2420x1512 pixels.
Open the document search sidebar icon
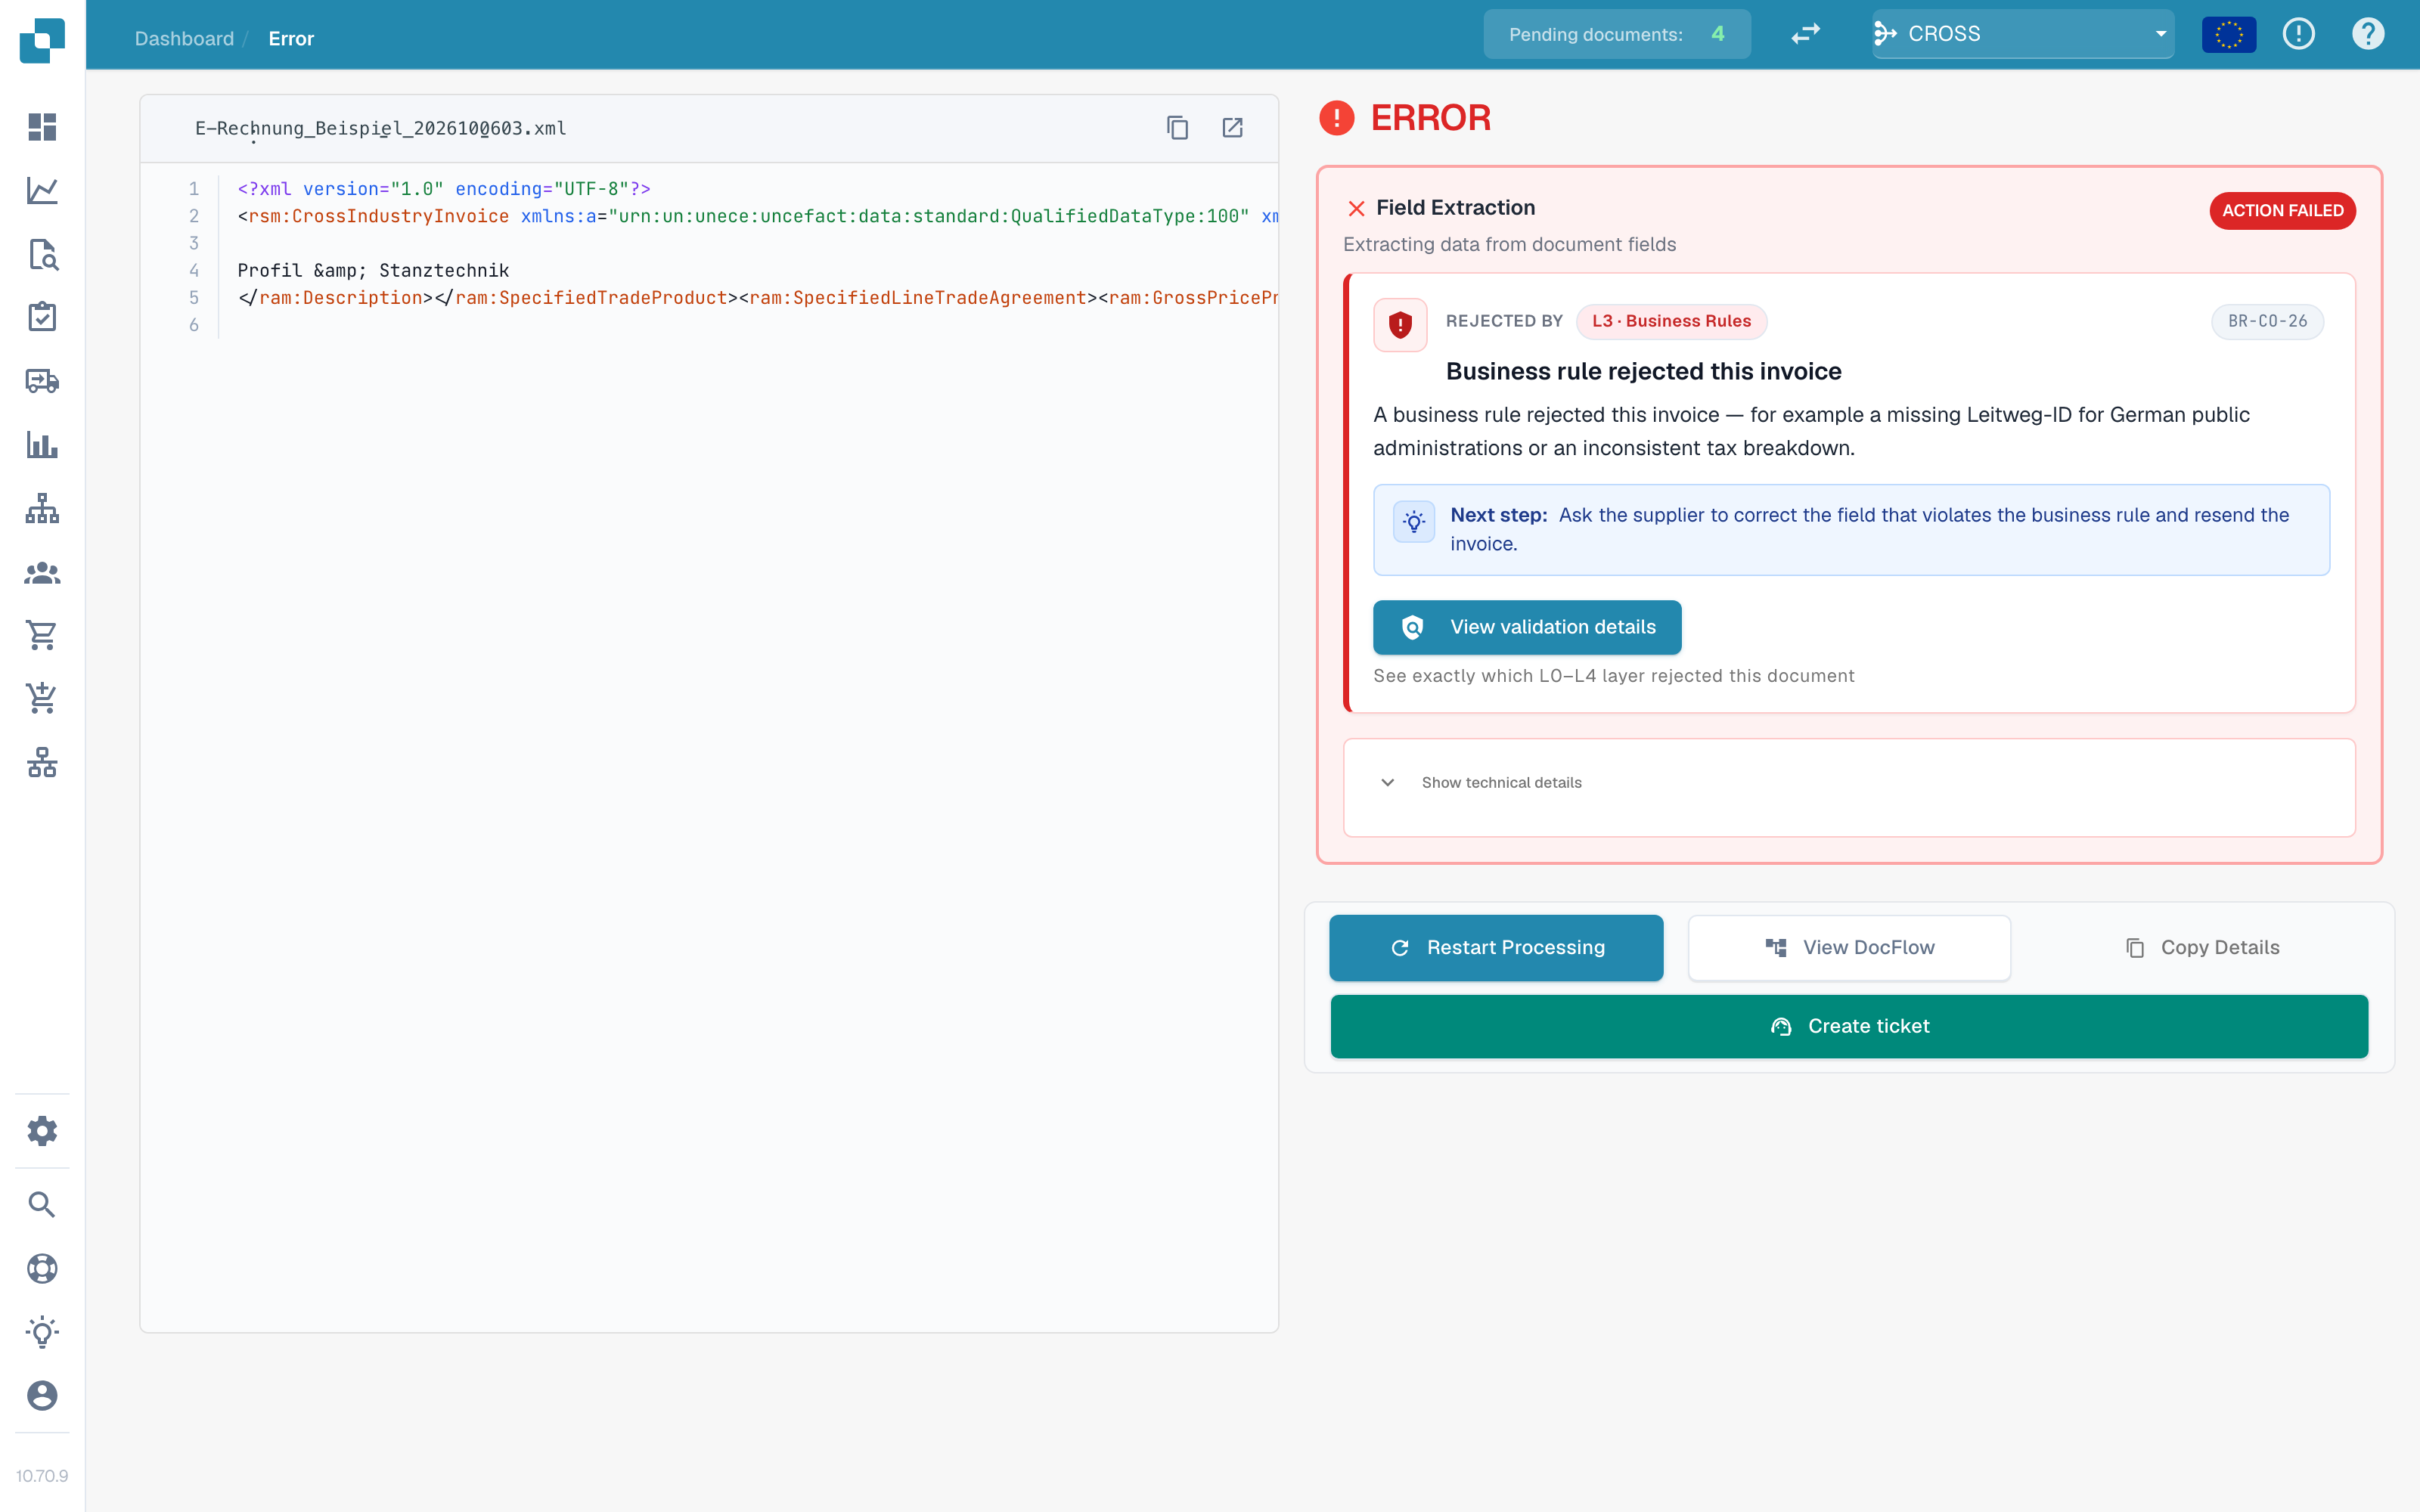(42, 254)
